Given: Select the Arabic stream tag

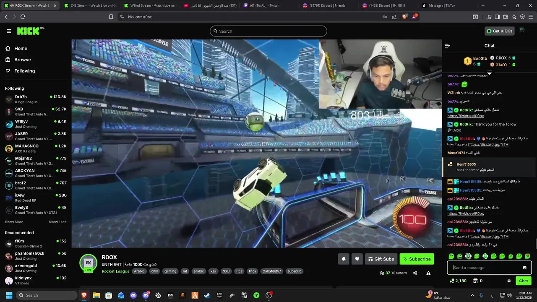Looking at the screenshot, I should tap(139, 271).
